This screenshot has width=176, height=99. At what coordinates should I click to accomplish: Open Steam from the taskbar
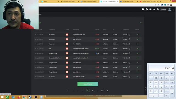click(x=30, y=97)
